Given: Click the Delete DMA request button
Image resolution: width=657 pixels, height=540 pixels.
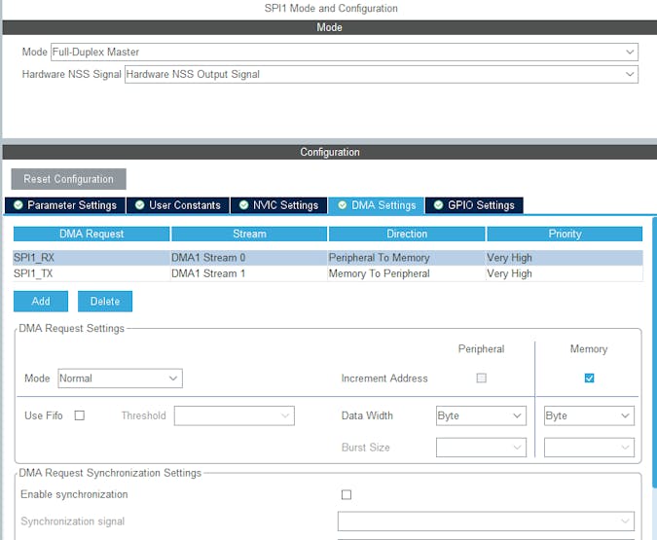Looking at the screenshot, I should point(105,302).
